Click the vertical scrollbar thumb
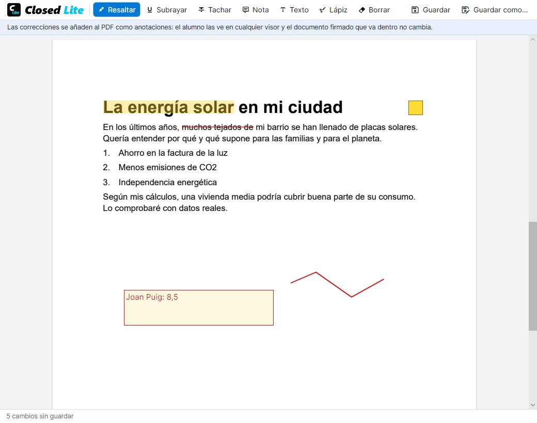 [x=532, y=276]
